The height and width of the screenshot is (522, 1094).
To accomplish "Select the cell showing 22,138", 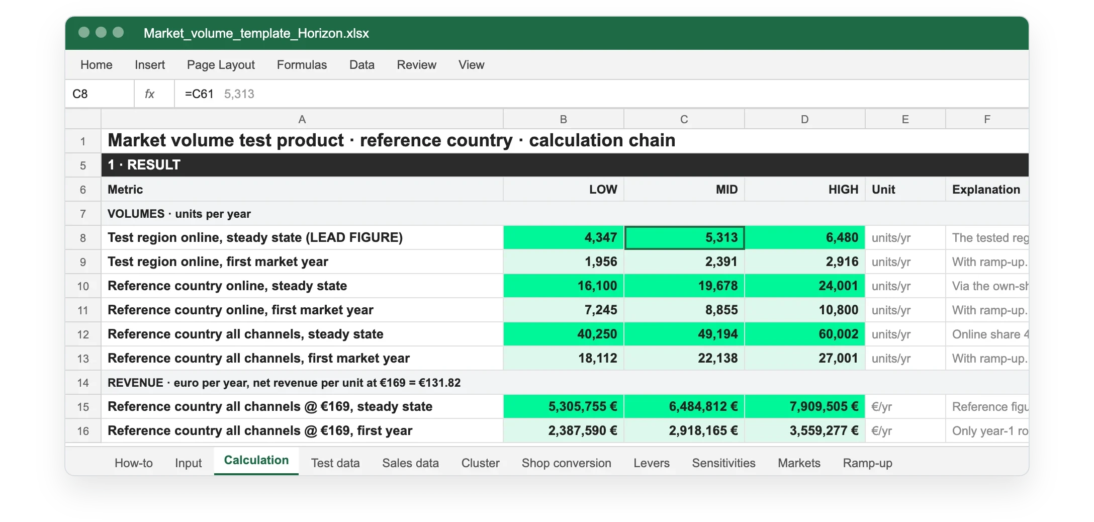I will (x=684, y=359).
